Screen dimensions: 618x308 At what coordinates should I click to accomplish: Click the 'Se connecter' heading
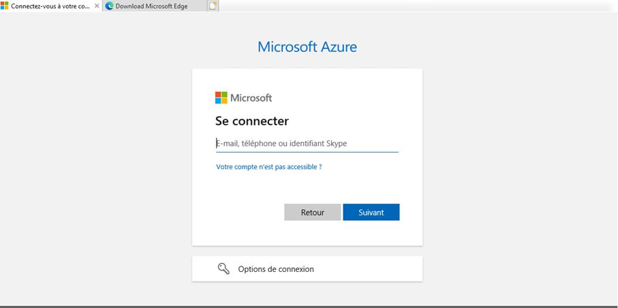tap(252, 121)
